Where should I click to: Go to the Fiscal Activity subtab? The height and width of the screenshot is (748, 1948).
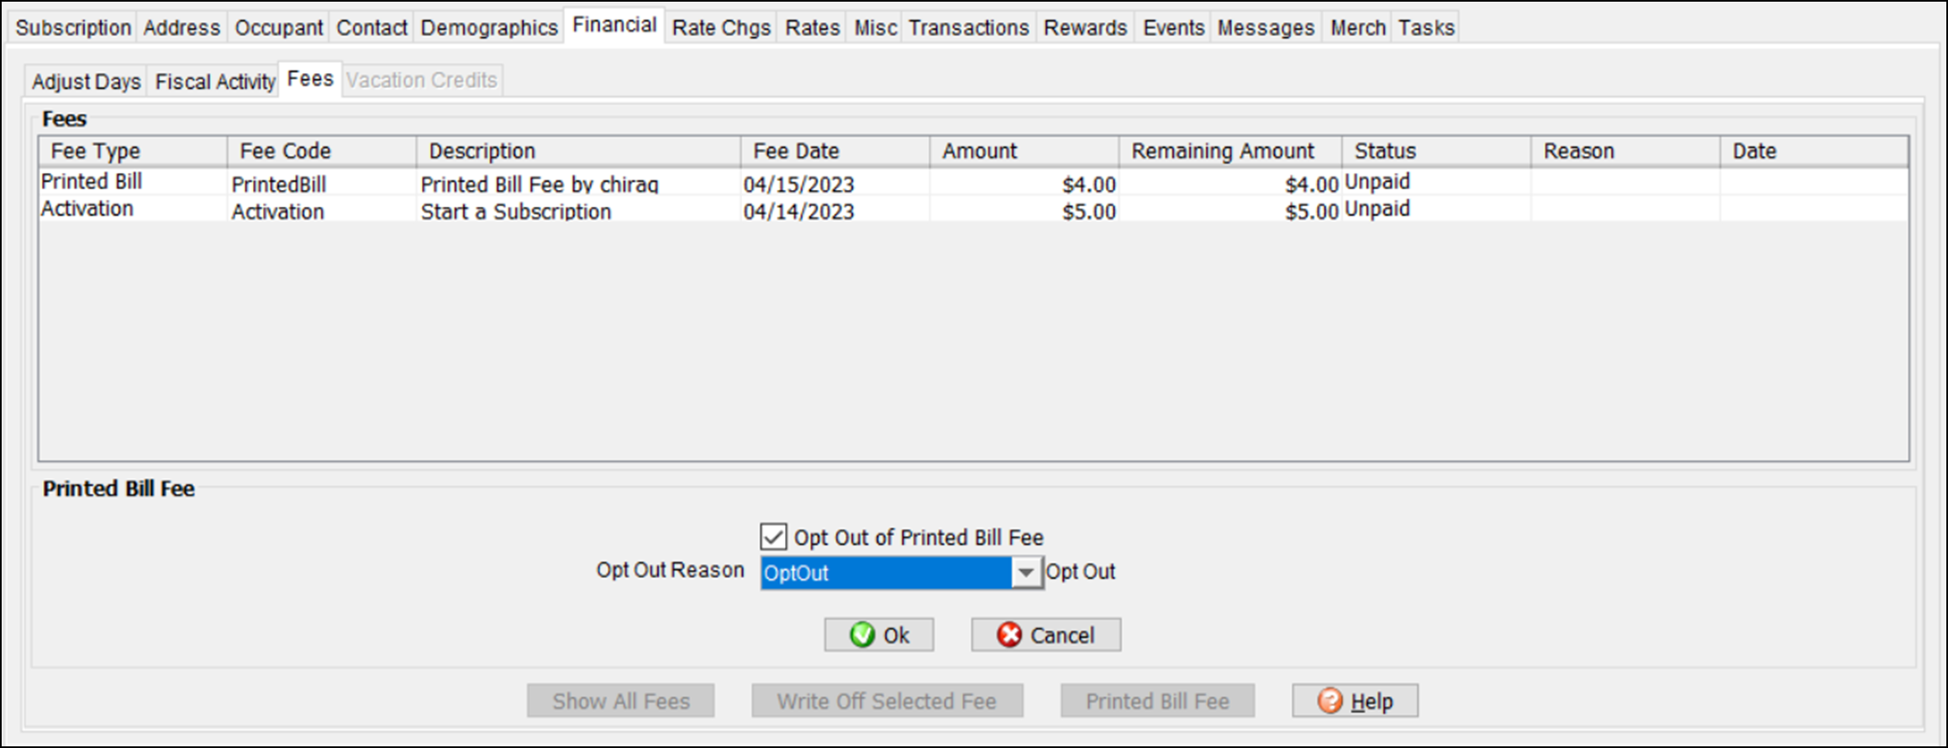click(x=215, y=82)
